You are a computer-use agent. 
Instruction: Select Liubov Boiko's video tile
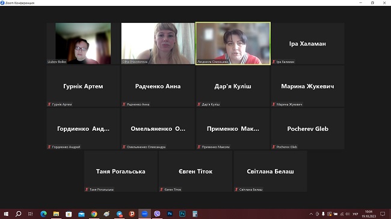83,43
